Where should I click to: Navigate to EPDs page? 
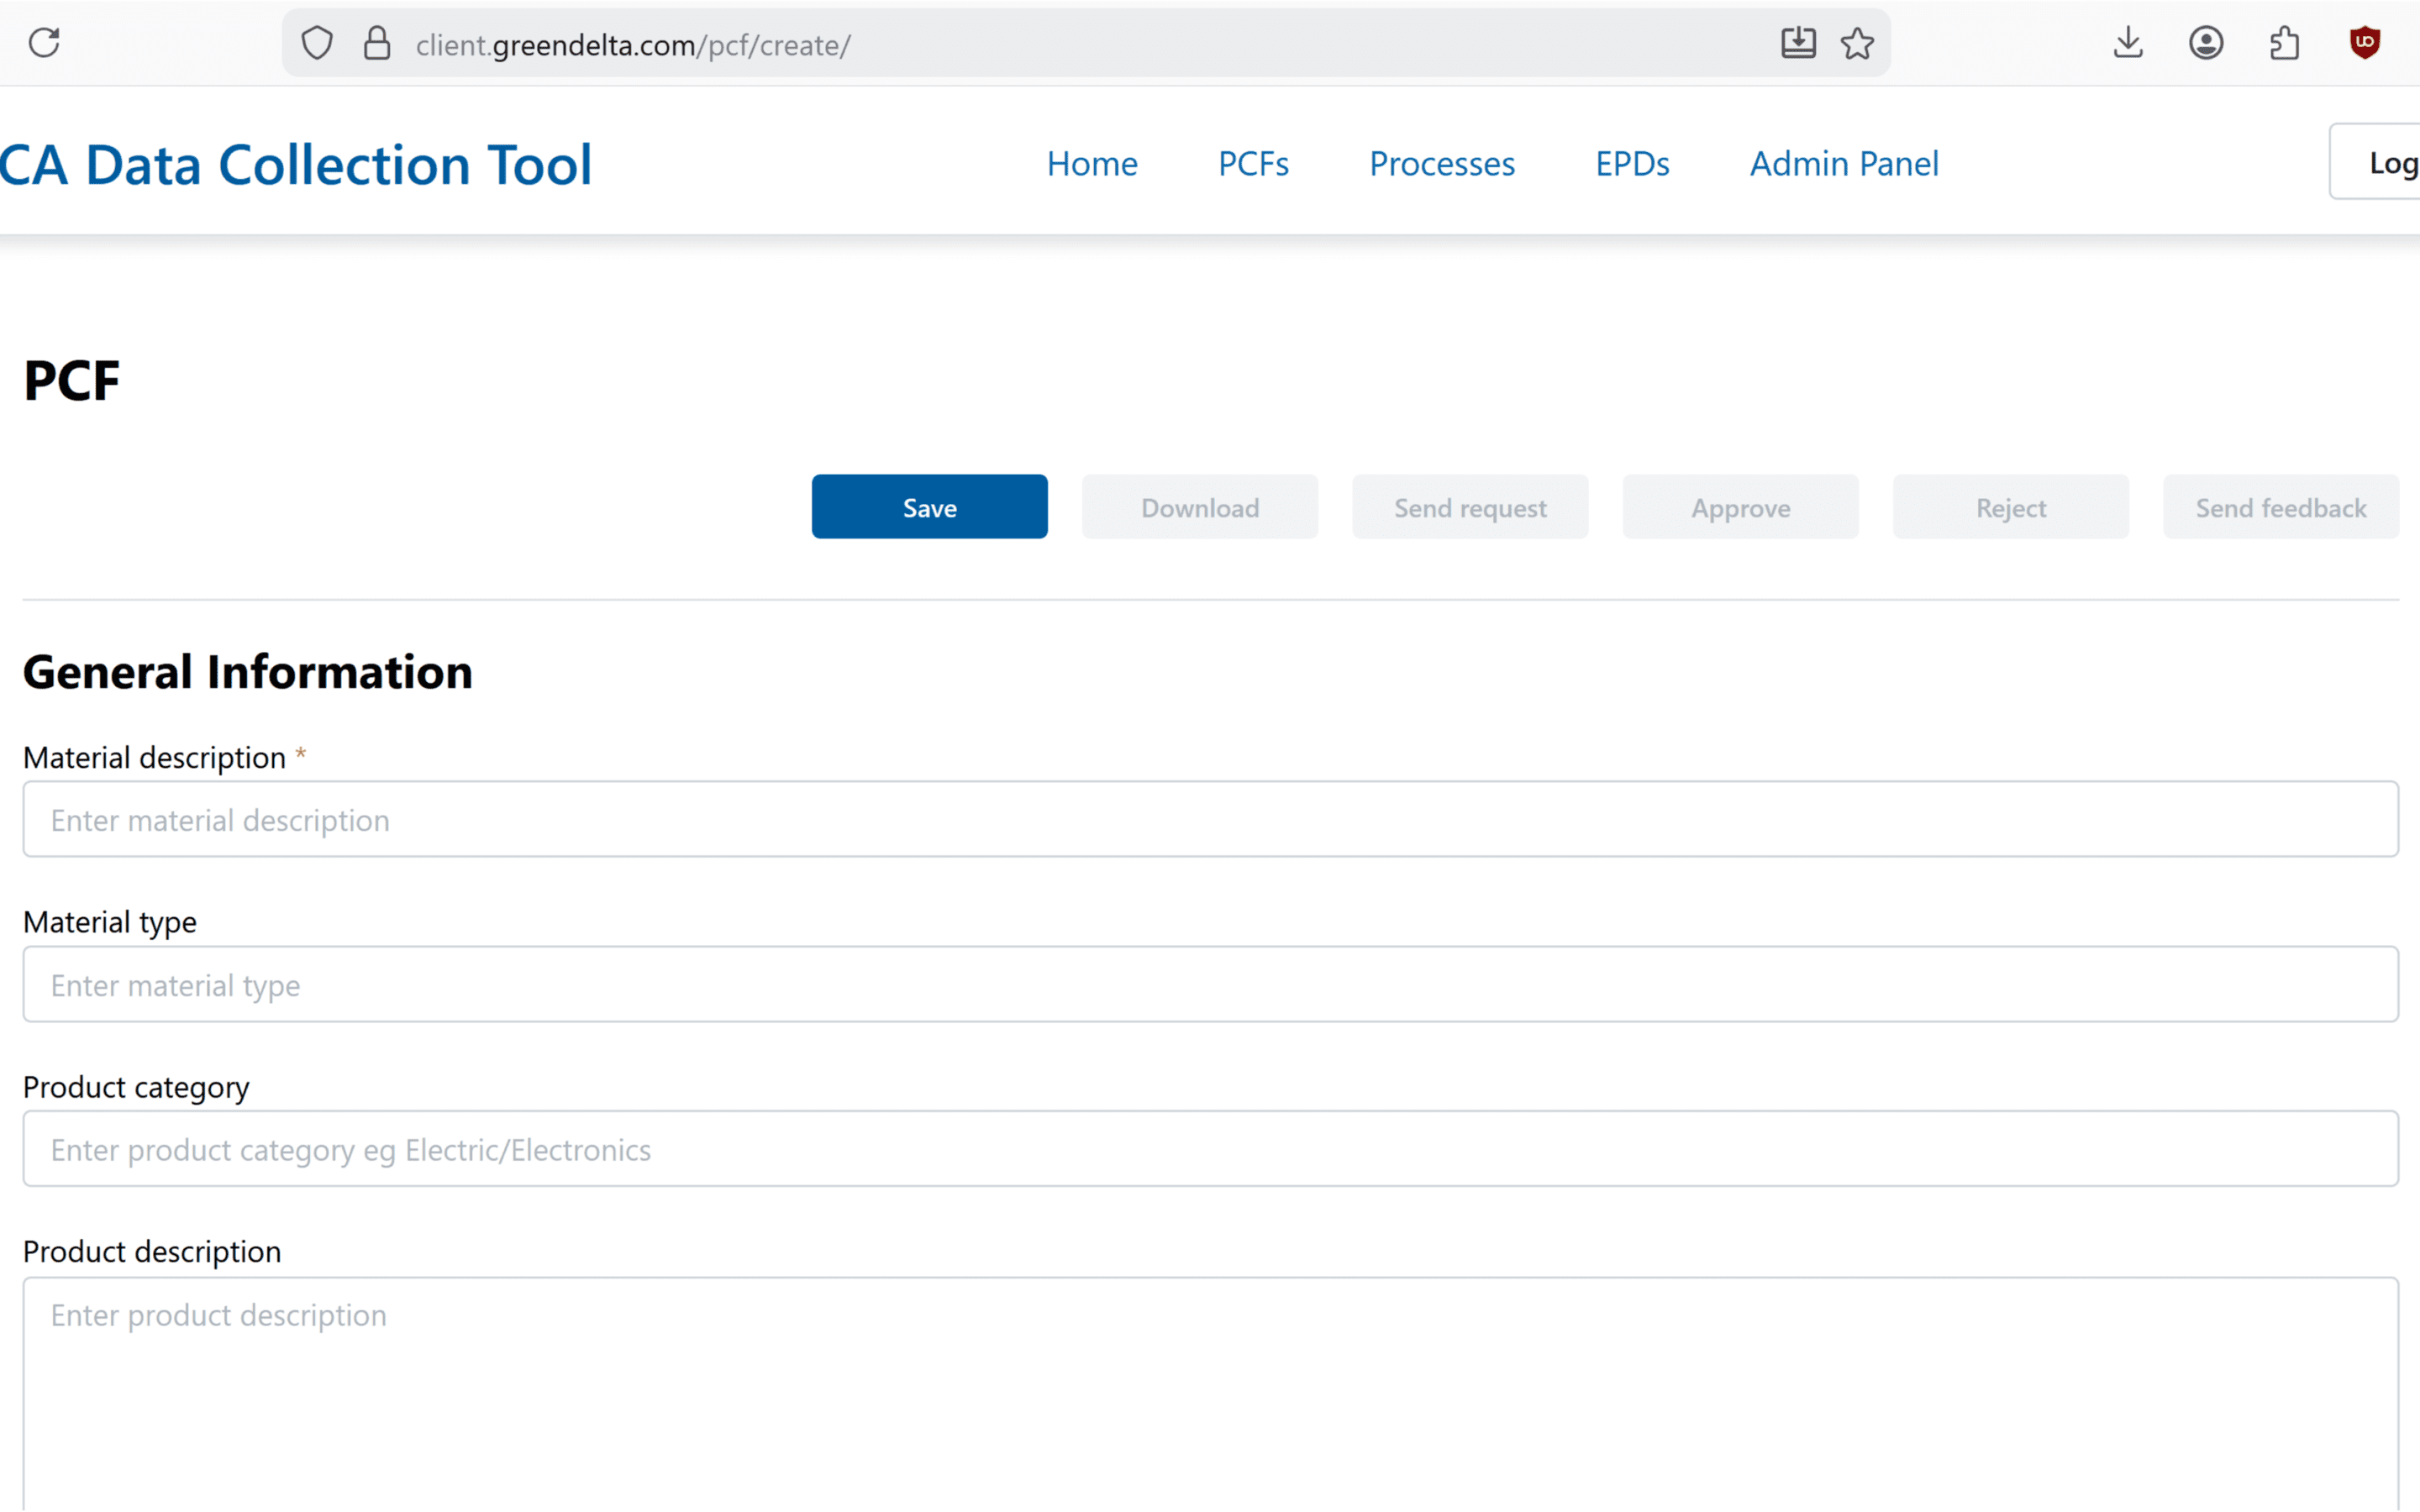tap(1632, 163)
